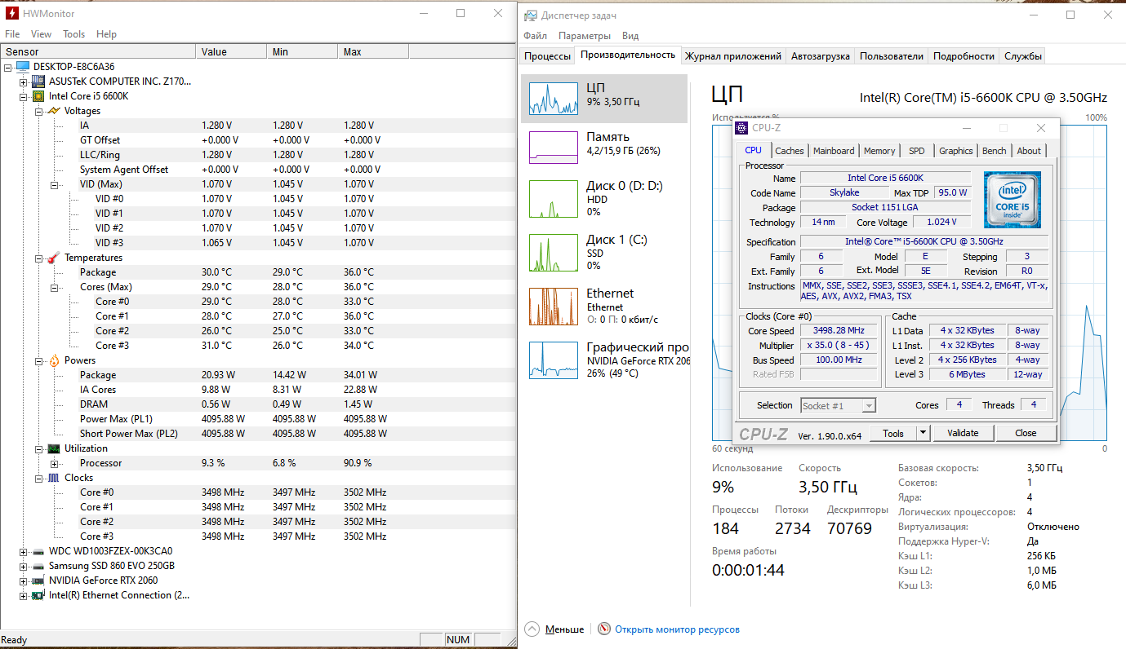Image resolution: width=1126 pixels, height=649 pixels.
Task: Collapse the VID (Max) voltage group
Action: 55,184
